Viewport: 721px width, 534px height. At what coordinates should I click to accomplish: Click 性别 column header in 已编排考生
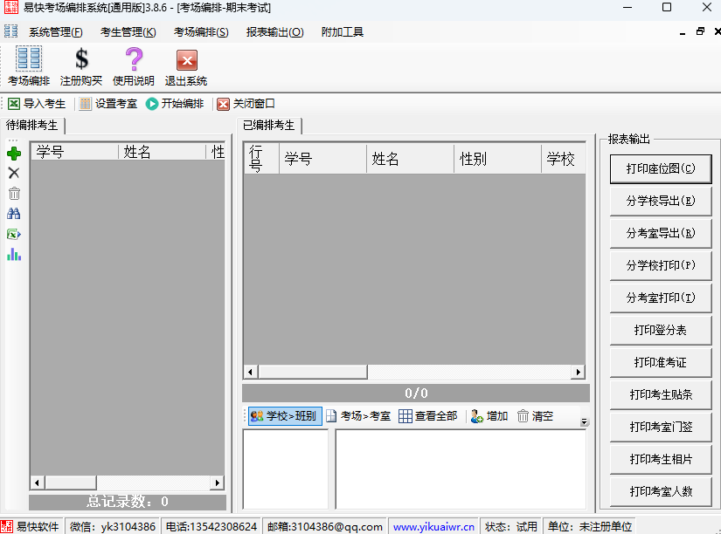[497, 159]
